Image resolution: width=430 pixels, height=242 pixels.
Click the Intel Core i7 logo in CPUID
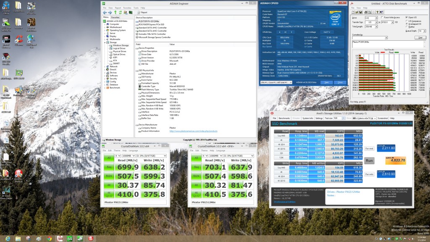pos(335,19)
